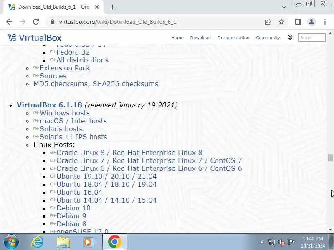Open the user account icon in site header

(x=290, y=37)
